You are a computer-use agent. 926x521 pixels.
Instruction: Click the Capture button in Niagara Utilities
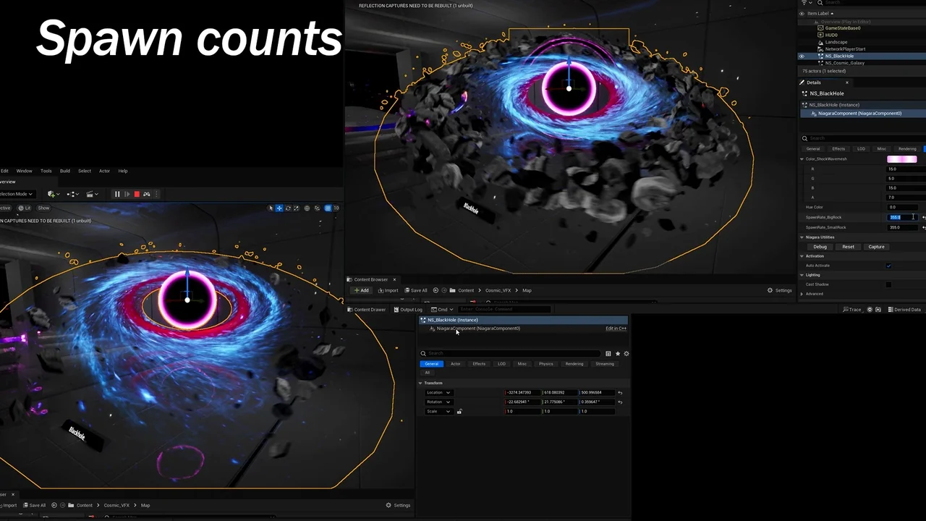[876, 247]
